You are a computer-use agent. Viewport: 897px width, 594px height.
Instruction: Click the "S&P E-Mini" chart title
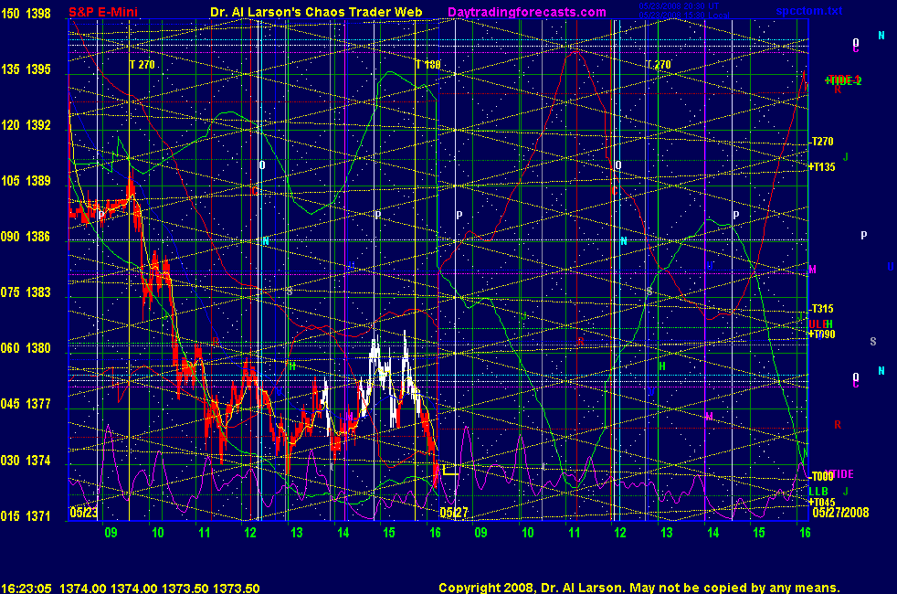[103, 12]
